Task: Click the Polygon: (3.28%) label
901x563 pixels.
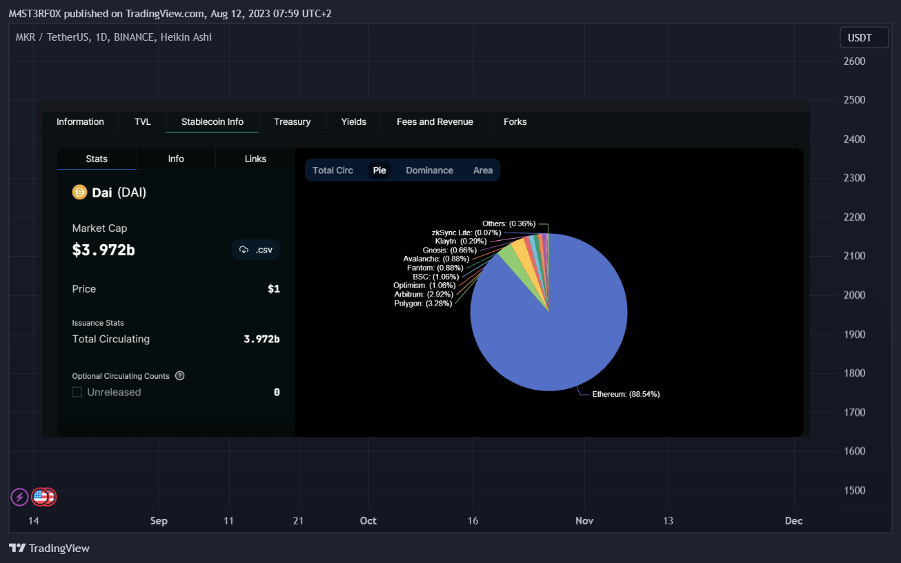Action: point(423,303)
